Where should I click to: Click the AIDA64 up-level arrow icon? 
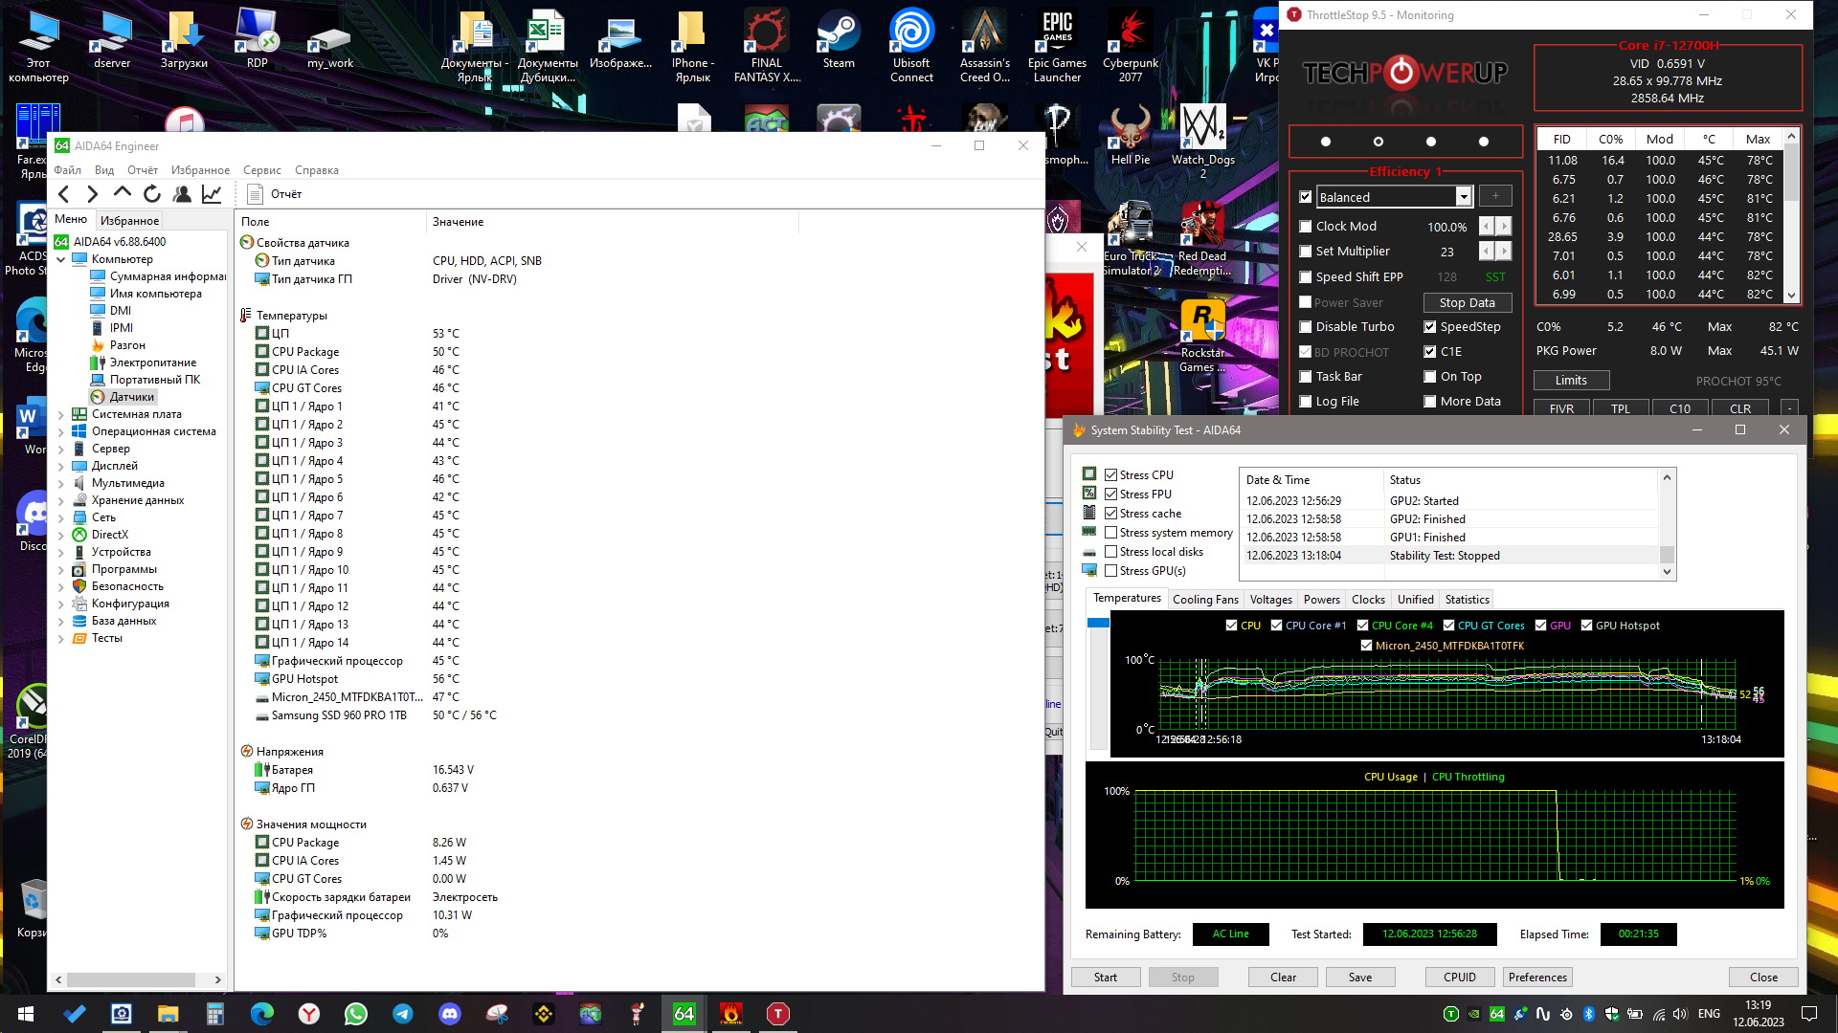coord(122,194)
